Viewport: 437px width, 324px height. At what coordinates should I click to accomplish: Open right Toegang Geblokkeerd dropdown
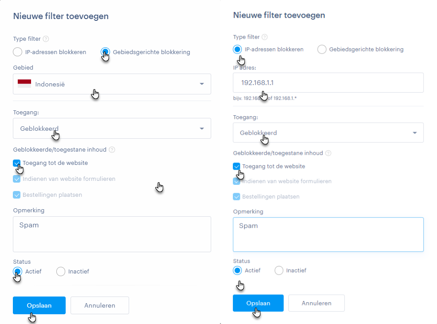click(328, 133)
